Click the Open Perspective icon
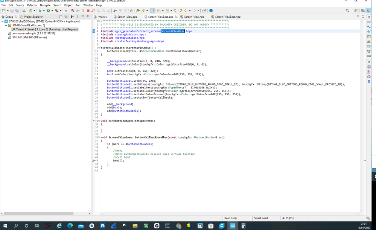This screenshot has width=376, height=230. 356,11
